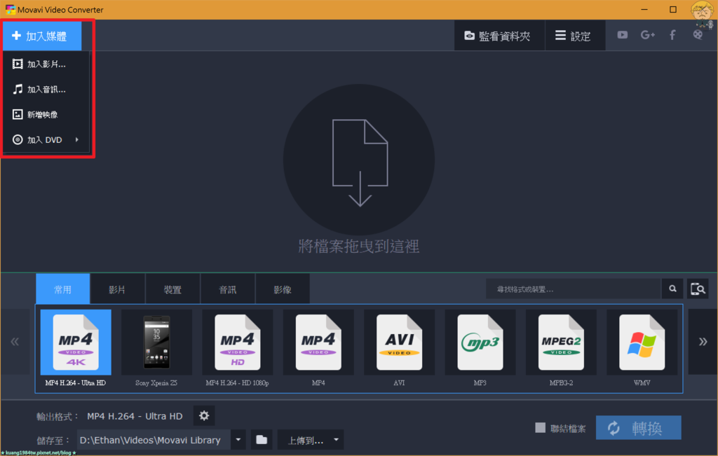Choose 加入音訊 to add audio
Viewport: 718px width, 456px height.
(x=46, y=89)
